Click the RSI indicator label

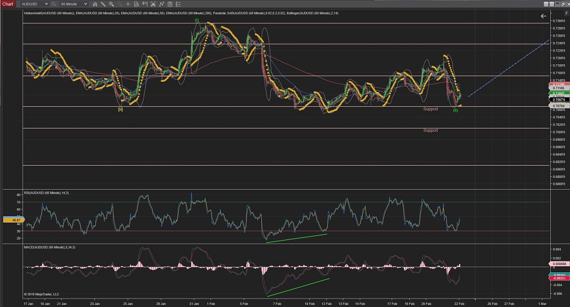pyautogui.click(x=47, y=193)
